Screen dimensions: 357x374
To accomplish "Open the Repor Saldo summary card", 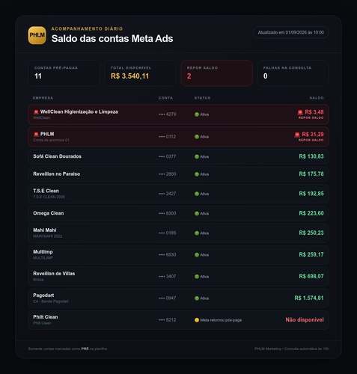I will [216, 73].
